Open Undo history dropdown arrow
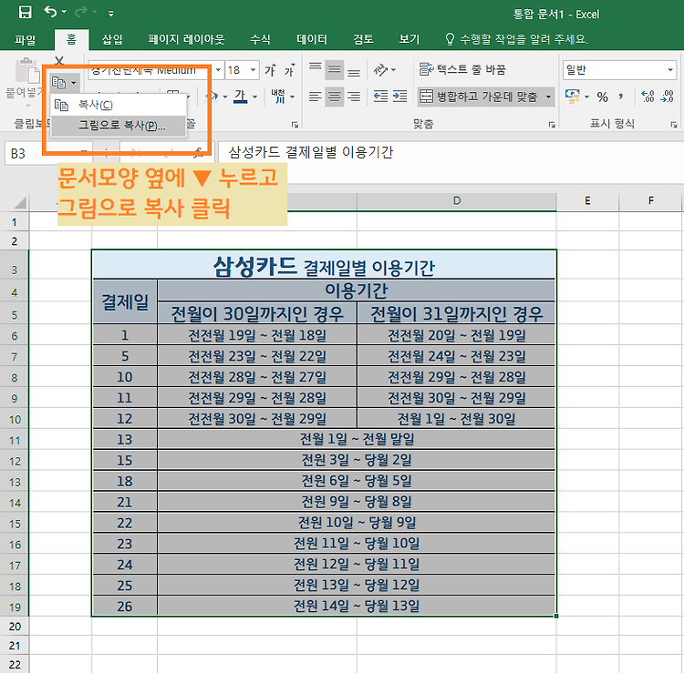Viewport: 684px width, 673px height. pos(64,12)
